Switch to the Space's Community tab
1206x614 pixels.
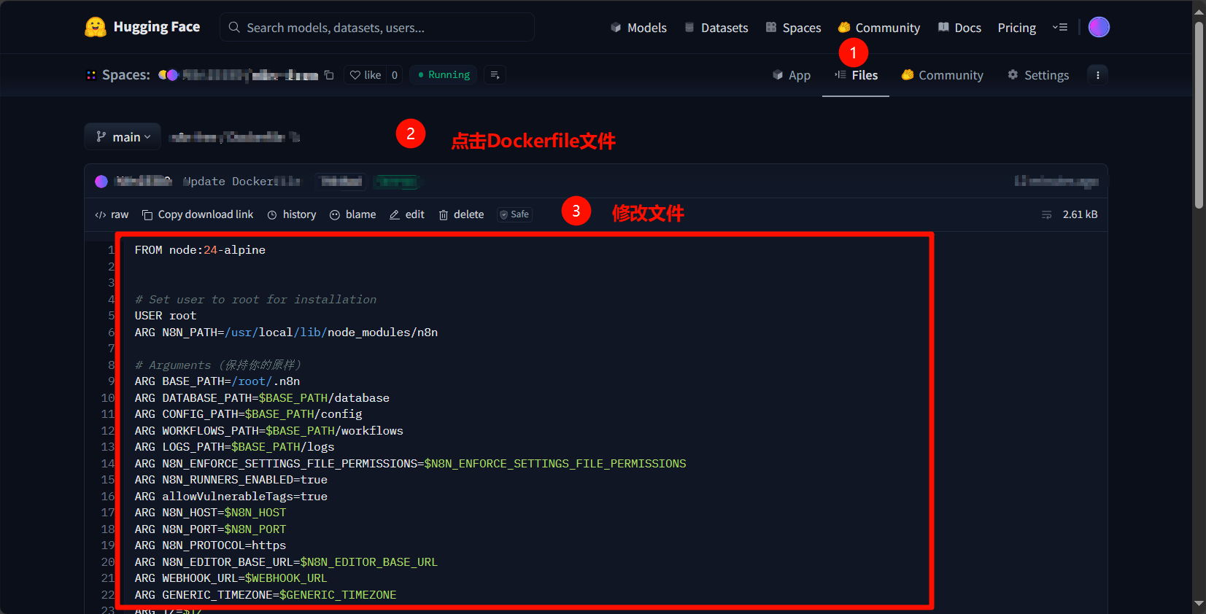[x=943, y=75]
